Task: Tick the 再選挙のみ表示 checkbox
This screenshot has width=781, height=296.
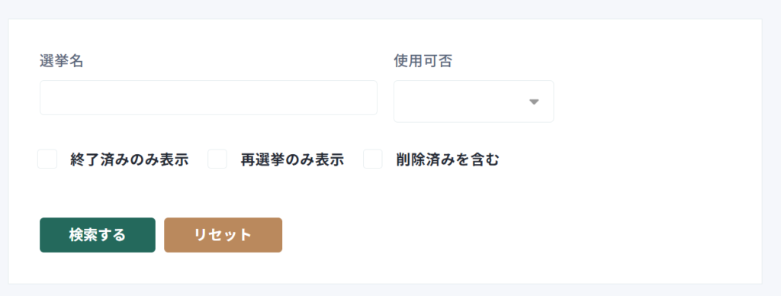Action: pos(217,159)
